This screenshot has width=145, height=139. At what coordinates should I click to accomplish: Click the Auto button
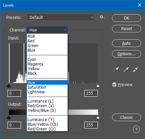tap(126, 43)
